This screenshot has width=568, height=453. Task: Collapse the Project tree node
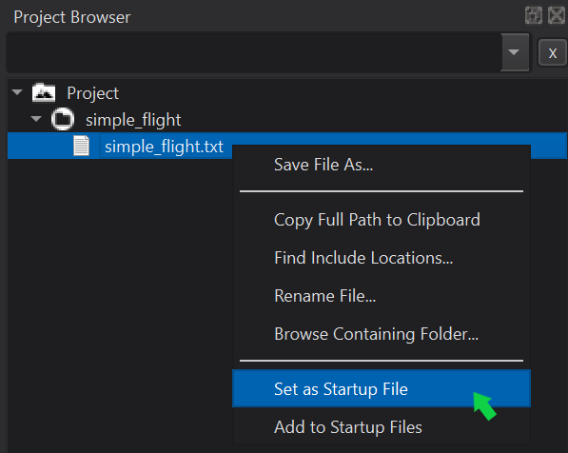pyautogui.click(x=17, y=92)
